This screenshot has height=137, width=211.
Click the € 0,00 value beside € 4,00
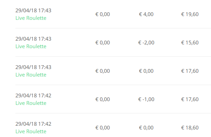(102, 14)
